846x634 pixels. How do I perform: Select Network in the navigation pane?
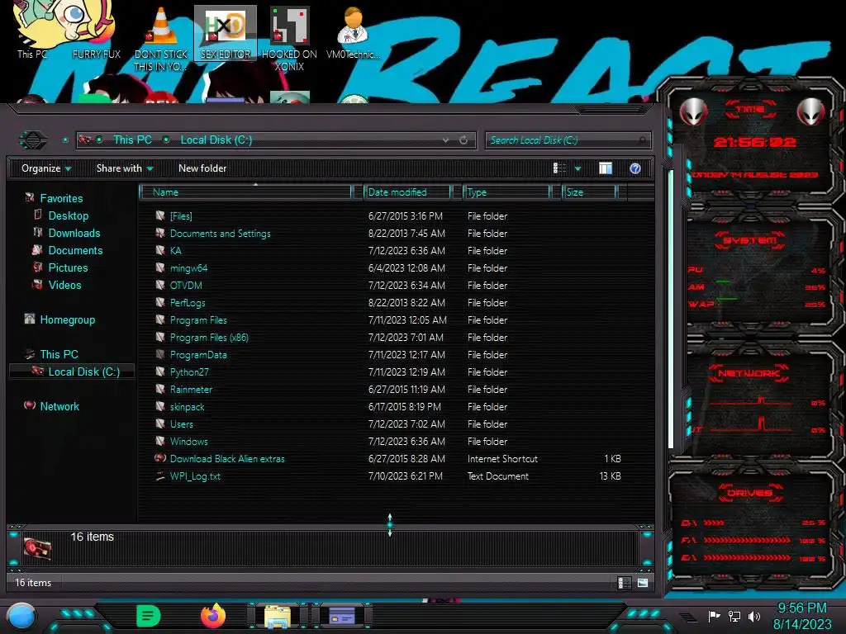(59, 406)
